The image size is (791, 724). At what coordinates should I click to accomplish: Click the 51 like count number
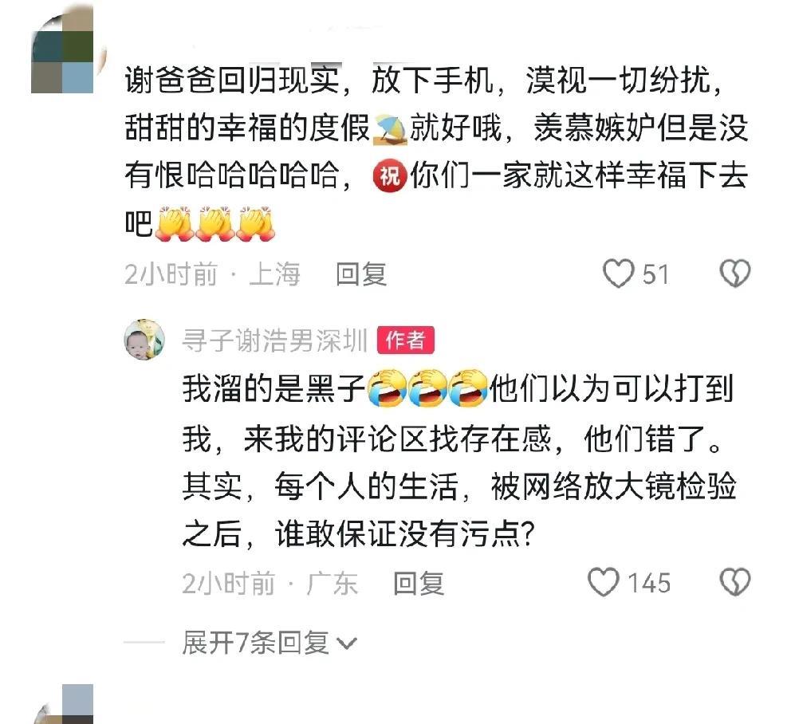click(x=655, y=274)
